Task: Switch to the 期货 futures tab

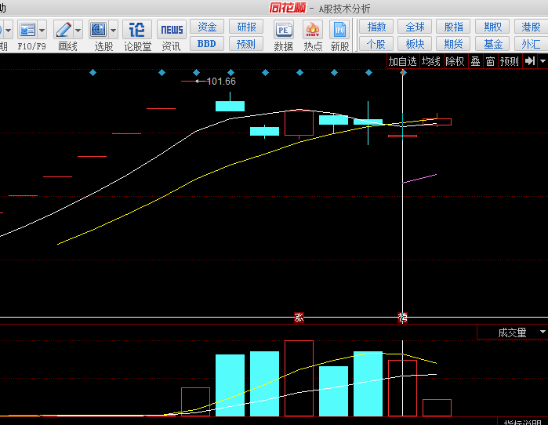Action: pyautogui.click(x=453, y=44)
